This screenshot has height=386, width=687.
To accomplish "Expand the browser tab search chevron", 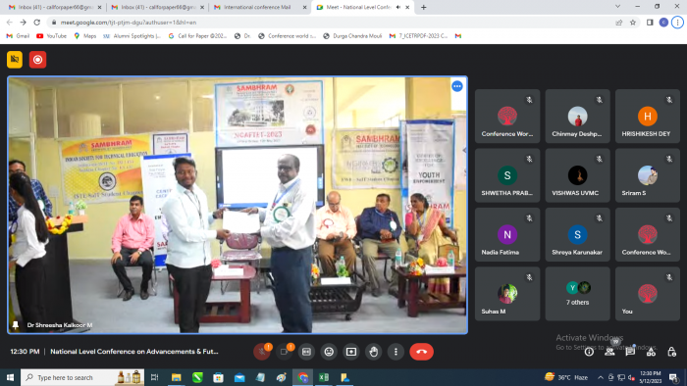I will coord(617,7).
